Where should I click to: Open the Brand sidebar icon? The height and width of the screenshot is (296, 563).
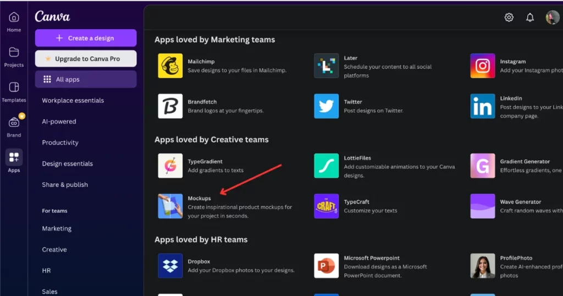[14, 122]
